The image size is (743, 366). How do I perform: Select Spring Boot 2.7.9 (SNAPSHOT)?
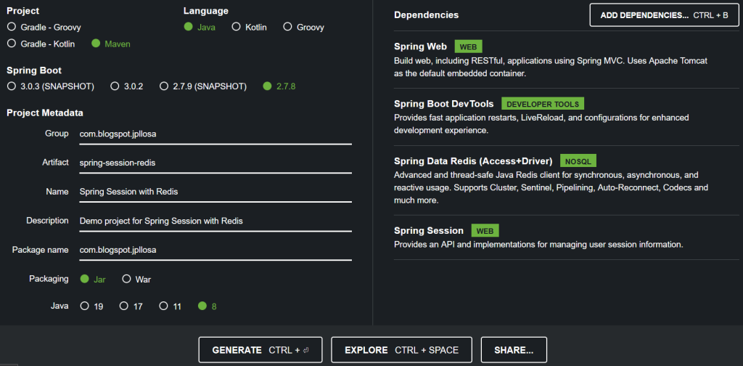(164, 86)
